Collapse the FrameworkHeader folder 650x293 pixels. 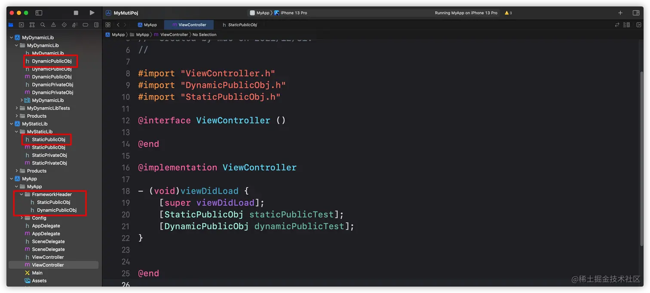click(22, 195)
